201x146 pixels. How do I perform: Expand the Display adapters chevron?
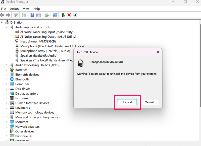click(x=7, y=94)
